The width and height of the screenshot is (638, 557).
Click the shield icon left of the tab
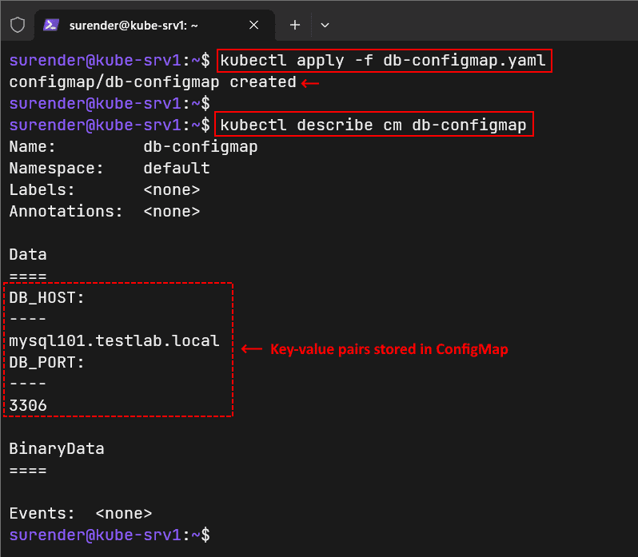pyautogui.click(x=18, y=26)
